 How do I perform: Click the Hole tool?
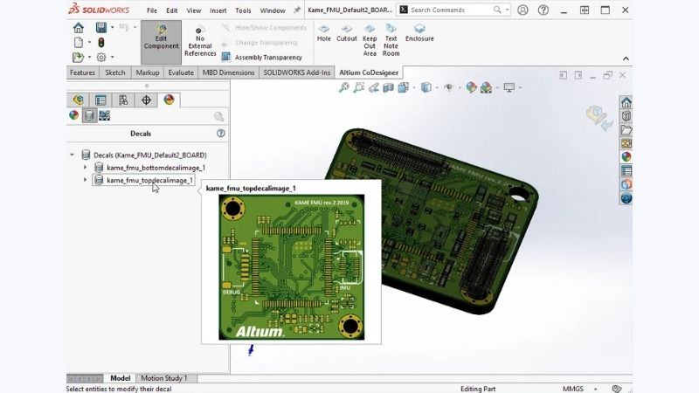pyautogui.click(x=323, y=33)
